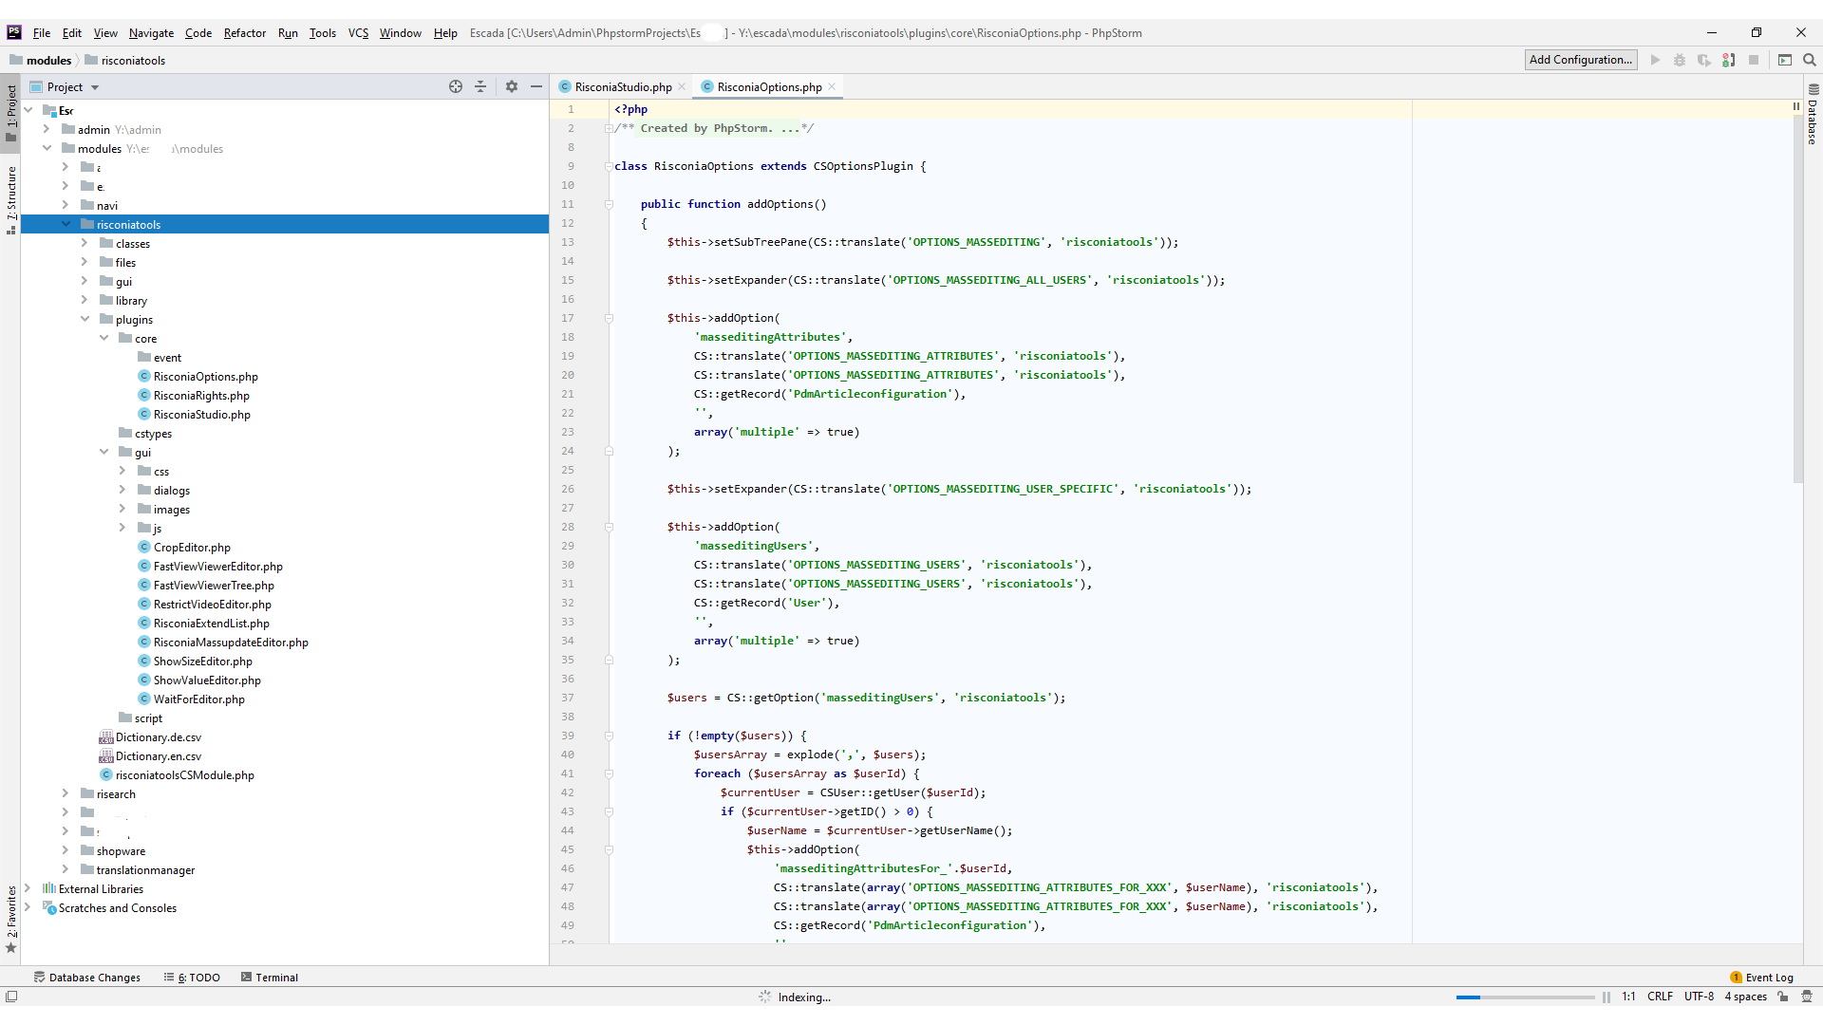Click the indexing progress bar
This screenshot has height=1025, width=1823.
click(1525, 997)
